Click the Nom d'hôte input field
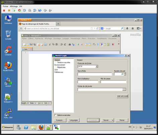The width and height of the screenshot is (158, 135). tap(95, 74)
